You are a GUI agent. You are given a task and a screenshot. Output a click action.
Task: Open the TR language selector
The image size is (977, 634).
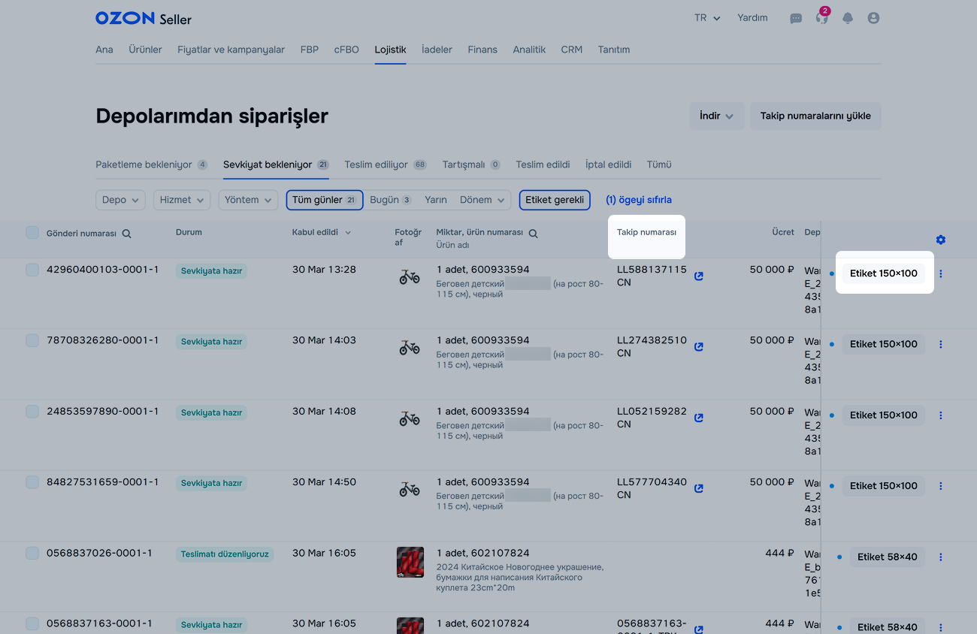coord(707,18)
